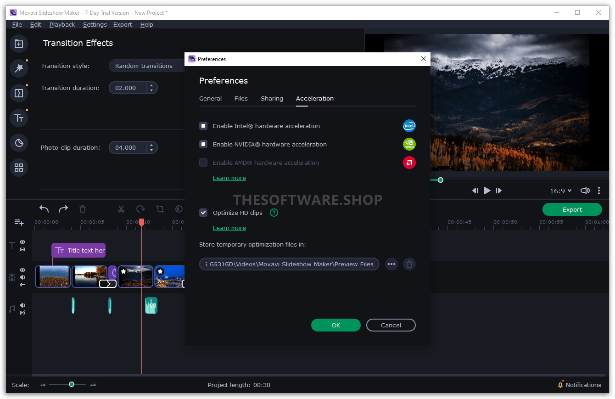
Task: Open the Playback menu
Action: tap(62, 24)
